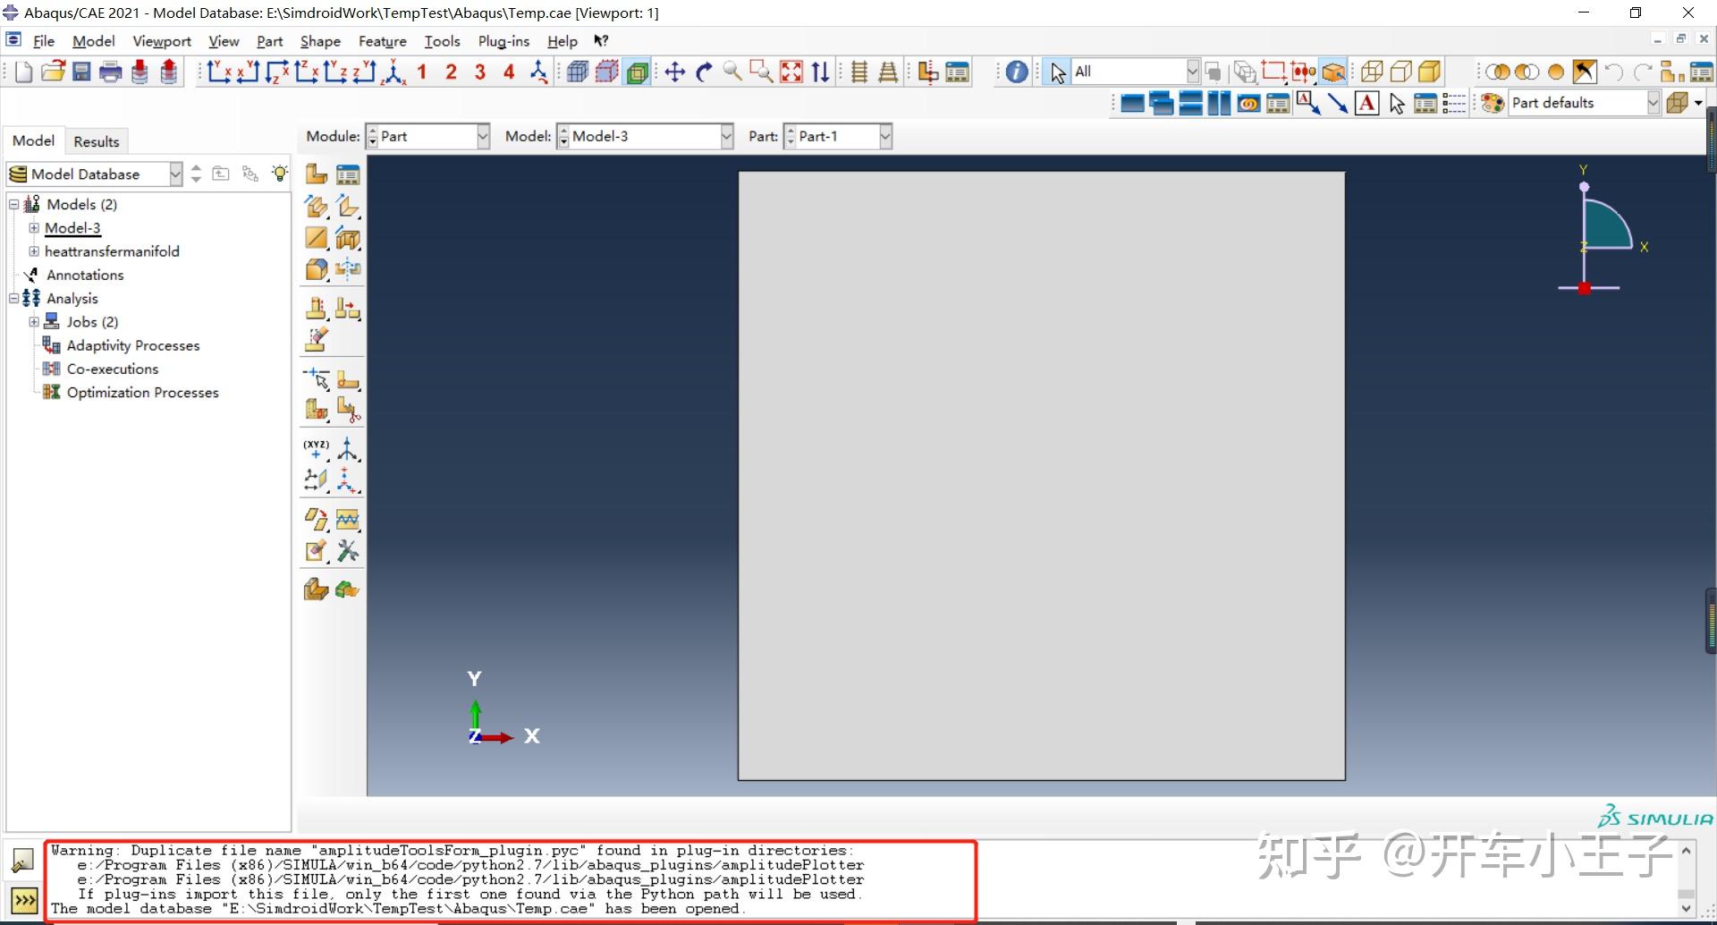Select the Pan View tool
Screen dimensions: 1717x925
click(675, 72)
